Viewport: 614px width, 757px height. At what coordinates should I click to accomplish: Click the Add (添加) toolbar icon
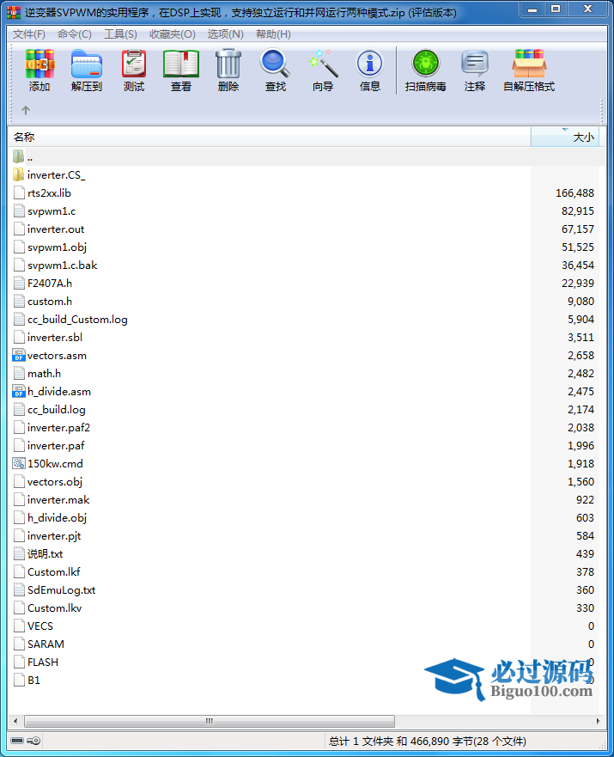pyautogui.click(x=40, y=64)
